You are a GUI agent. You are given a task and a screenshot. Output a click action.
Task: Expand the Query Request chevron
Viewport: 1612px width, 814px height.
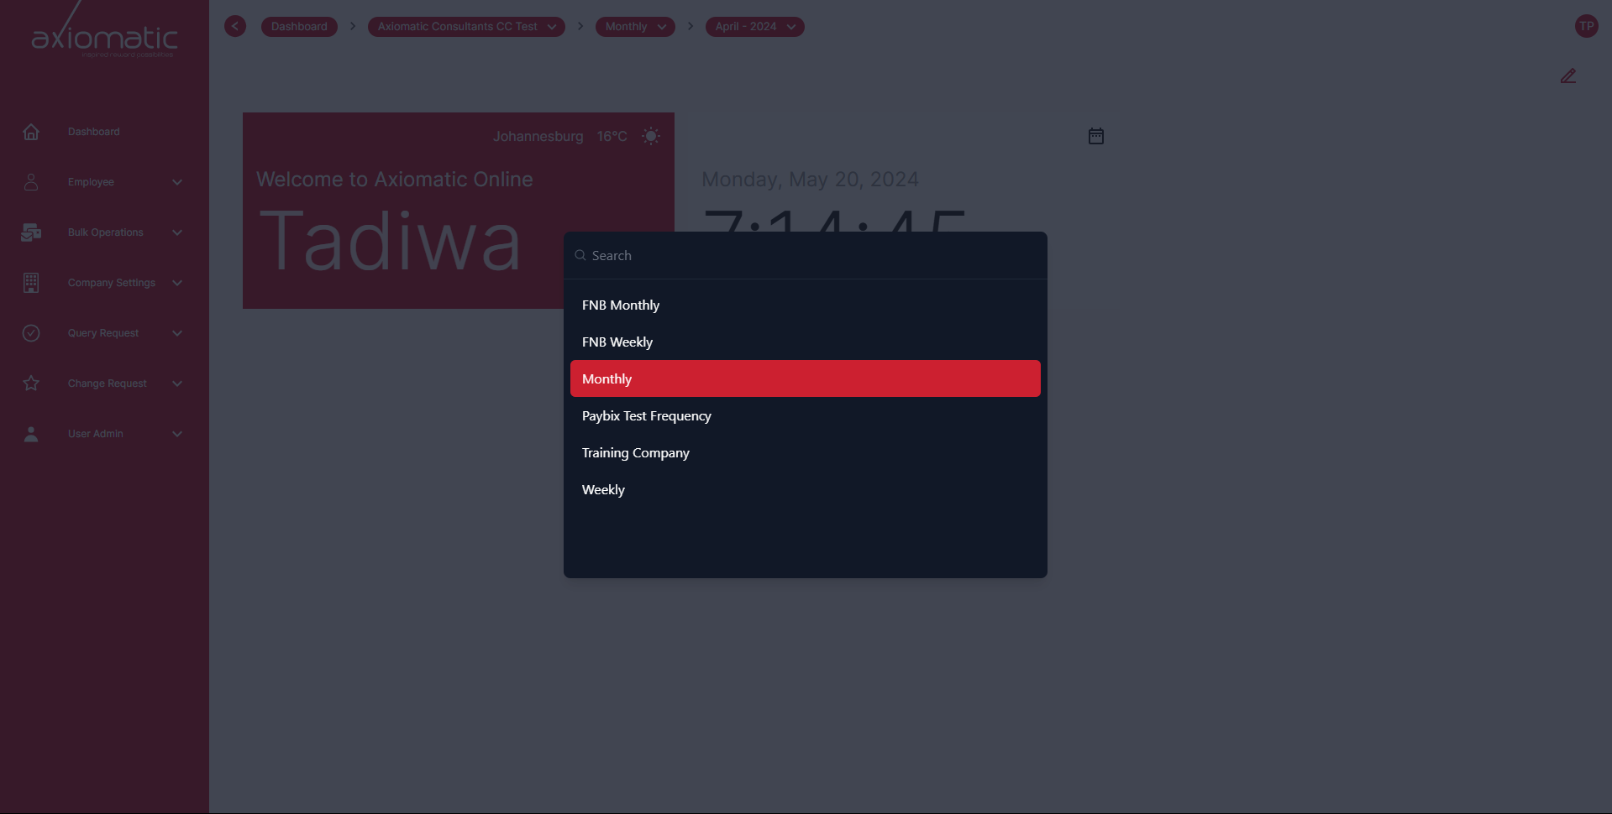point(177,333)
